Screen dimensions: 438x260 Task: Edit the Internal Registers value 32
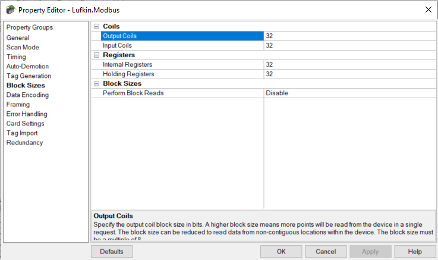coord(349,65)
